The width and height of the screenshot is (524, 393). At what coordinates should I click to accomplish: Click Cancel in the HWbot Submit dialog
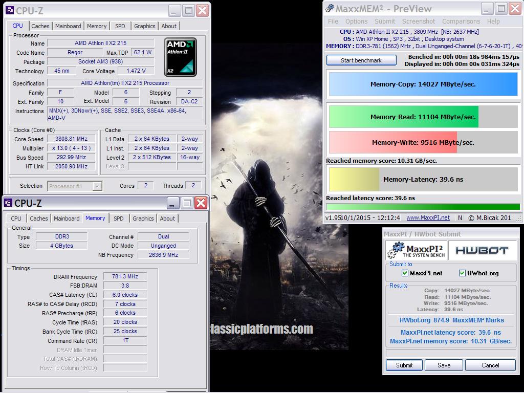coord(490,365)
